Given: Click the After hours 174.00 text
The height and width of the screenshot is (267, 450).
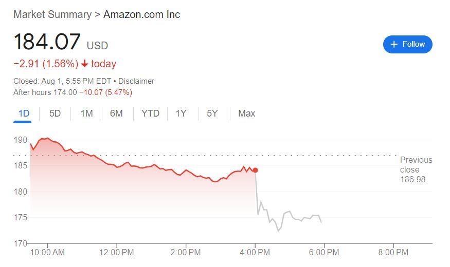Looking at the screenshot, I should coord(45,92).
